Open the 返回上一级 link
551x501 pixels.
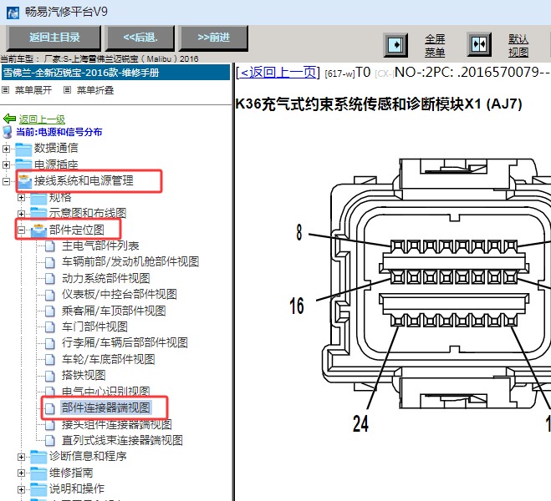coord(42,119)
